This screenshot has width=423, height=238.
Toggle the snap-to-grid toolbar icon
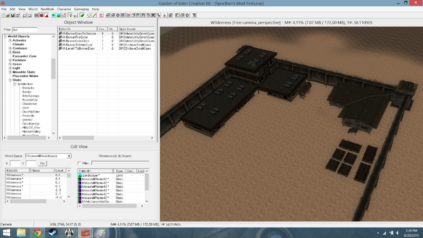pos(36,15)
